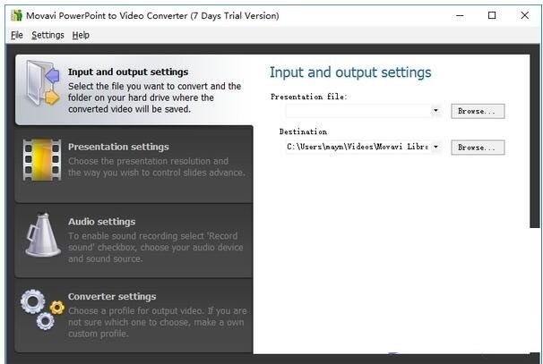Open the Help menu
The image size is (543, 364).
pos(81,35)
